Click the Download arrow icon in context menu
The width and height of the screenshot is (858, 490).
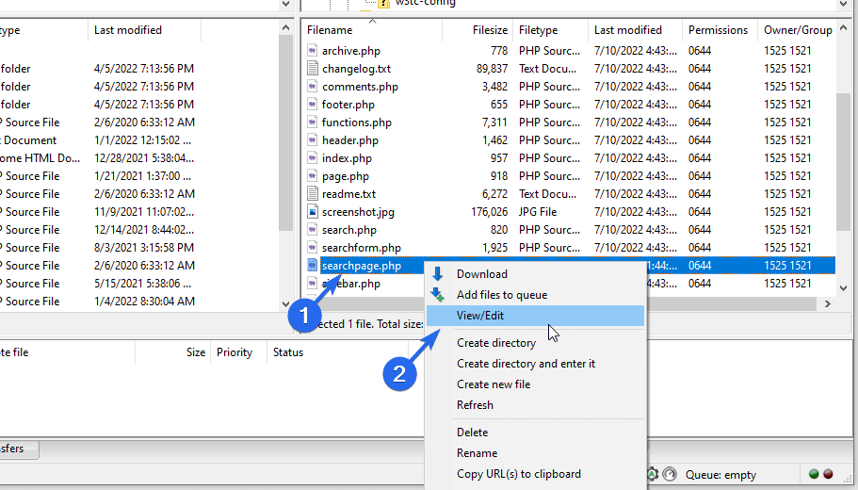click(438, 274)
